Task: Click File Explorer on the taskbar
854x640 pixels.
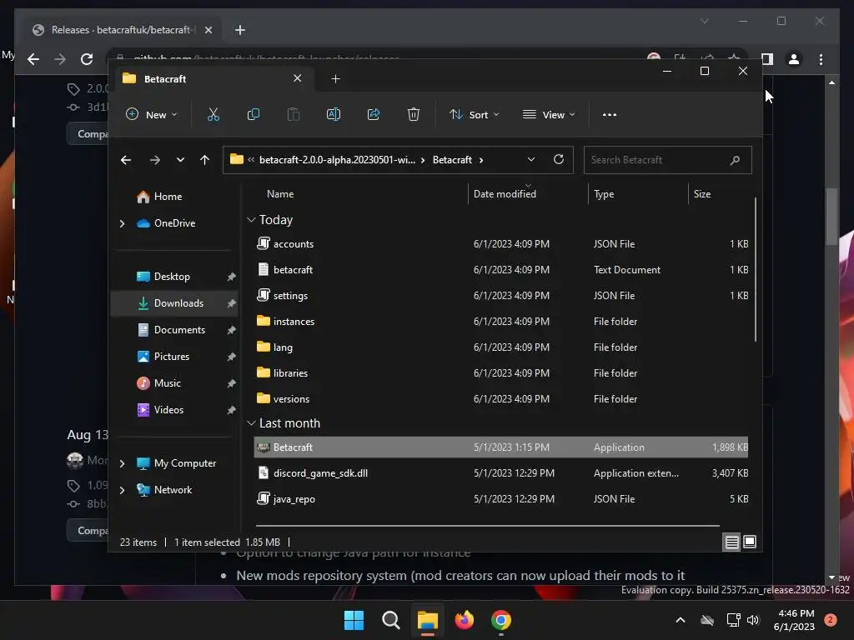Action: (x=428, y=620)
